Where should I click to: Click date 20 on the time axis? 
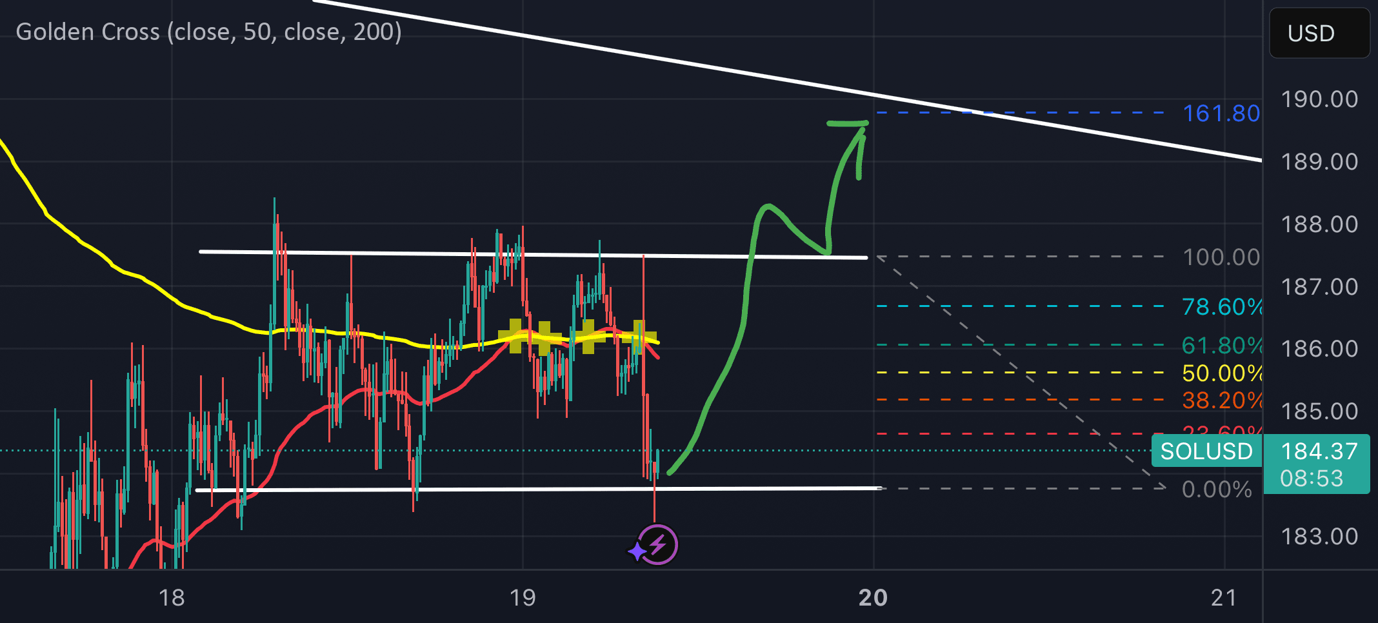point(873,598)
